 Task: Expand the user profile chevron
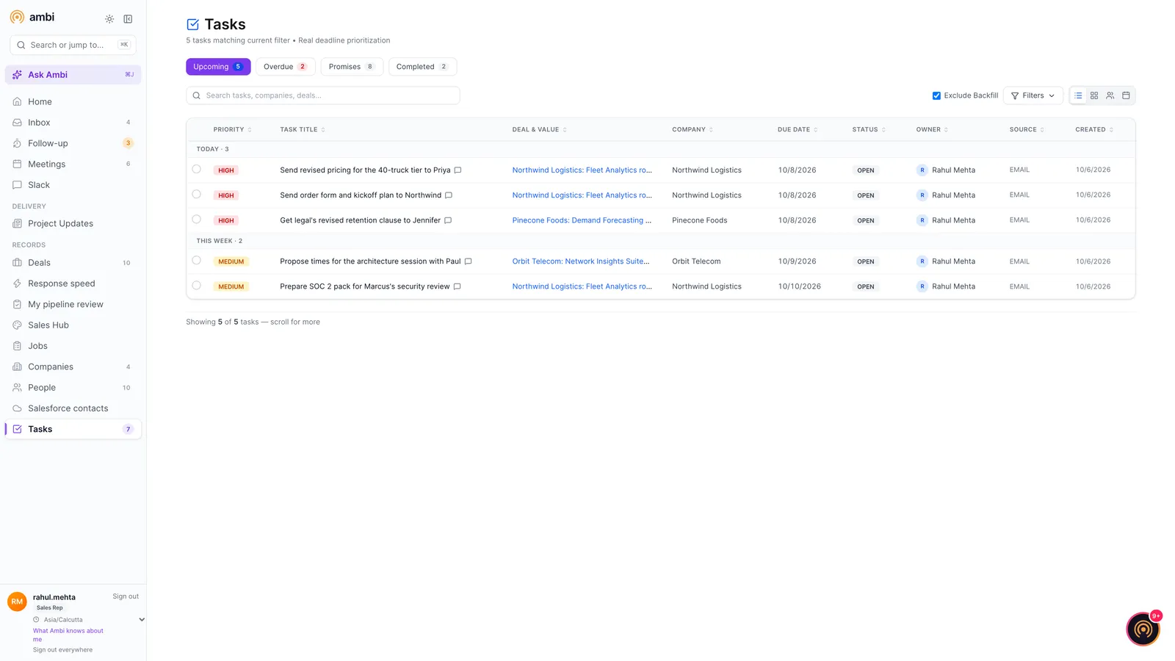point(142,620)
